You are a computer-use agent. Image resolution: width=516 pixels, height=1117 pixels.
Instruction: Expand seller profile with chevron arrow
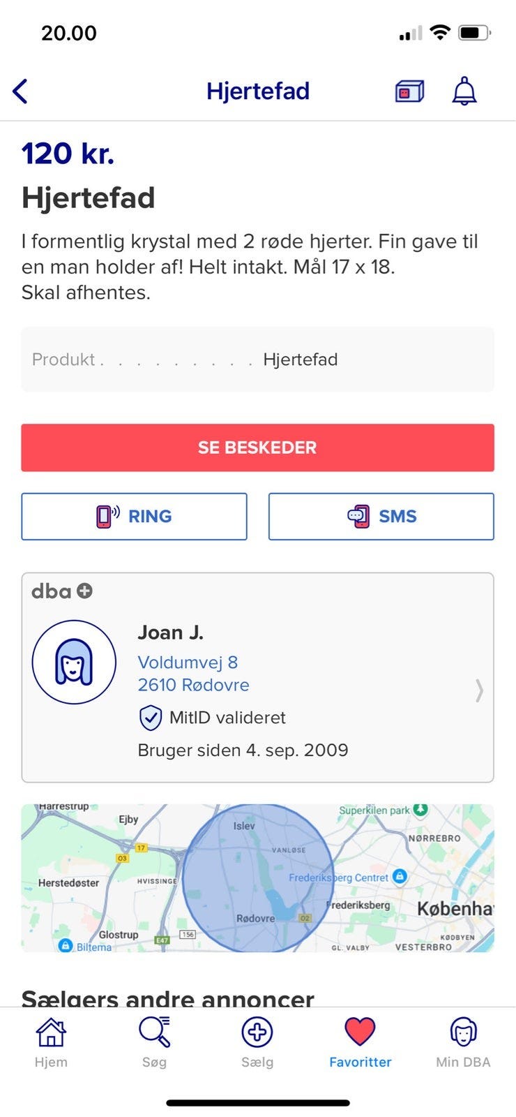pyautogui.click(x=479, y=690)
